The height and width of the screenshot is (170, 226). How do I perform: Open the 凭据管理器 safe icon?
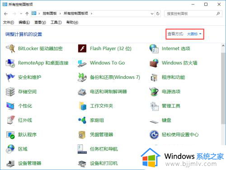[x=82, y=134]
